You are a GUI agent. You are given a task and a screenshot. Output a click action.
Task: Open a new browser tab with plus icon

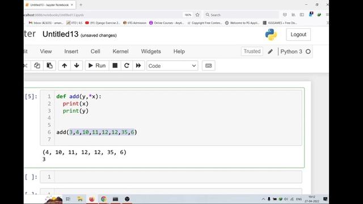click(81, 5)
